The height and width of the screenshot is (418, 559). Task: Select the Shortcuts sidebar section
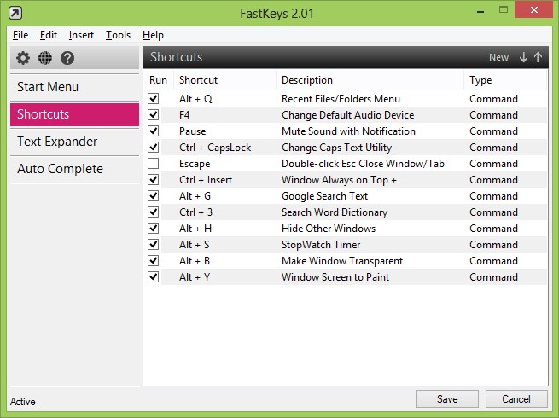tap(74, 114)
